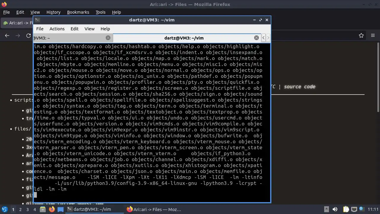
Task: Click the show desktop panel icon
Action: point(61,210)
